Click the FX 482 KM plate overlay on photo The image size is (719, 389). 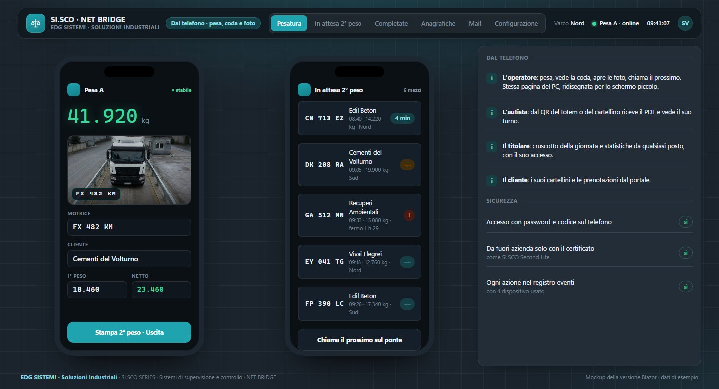[x=96, y=194]
